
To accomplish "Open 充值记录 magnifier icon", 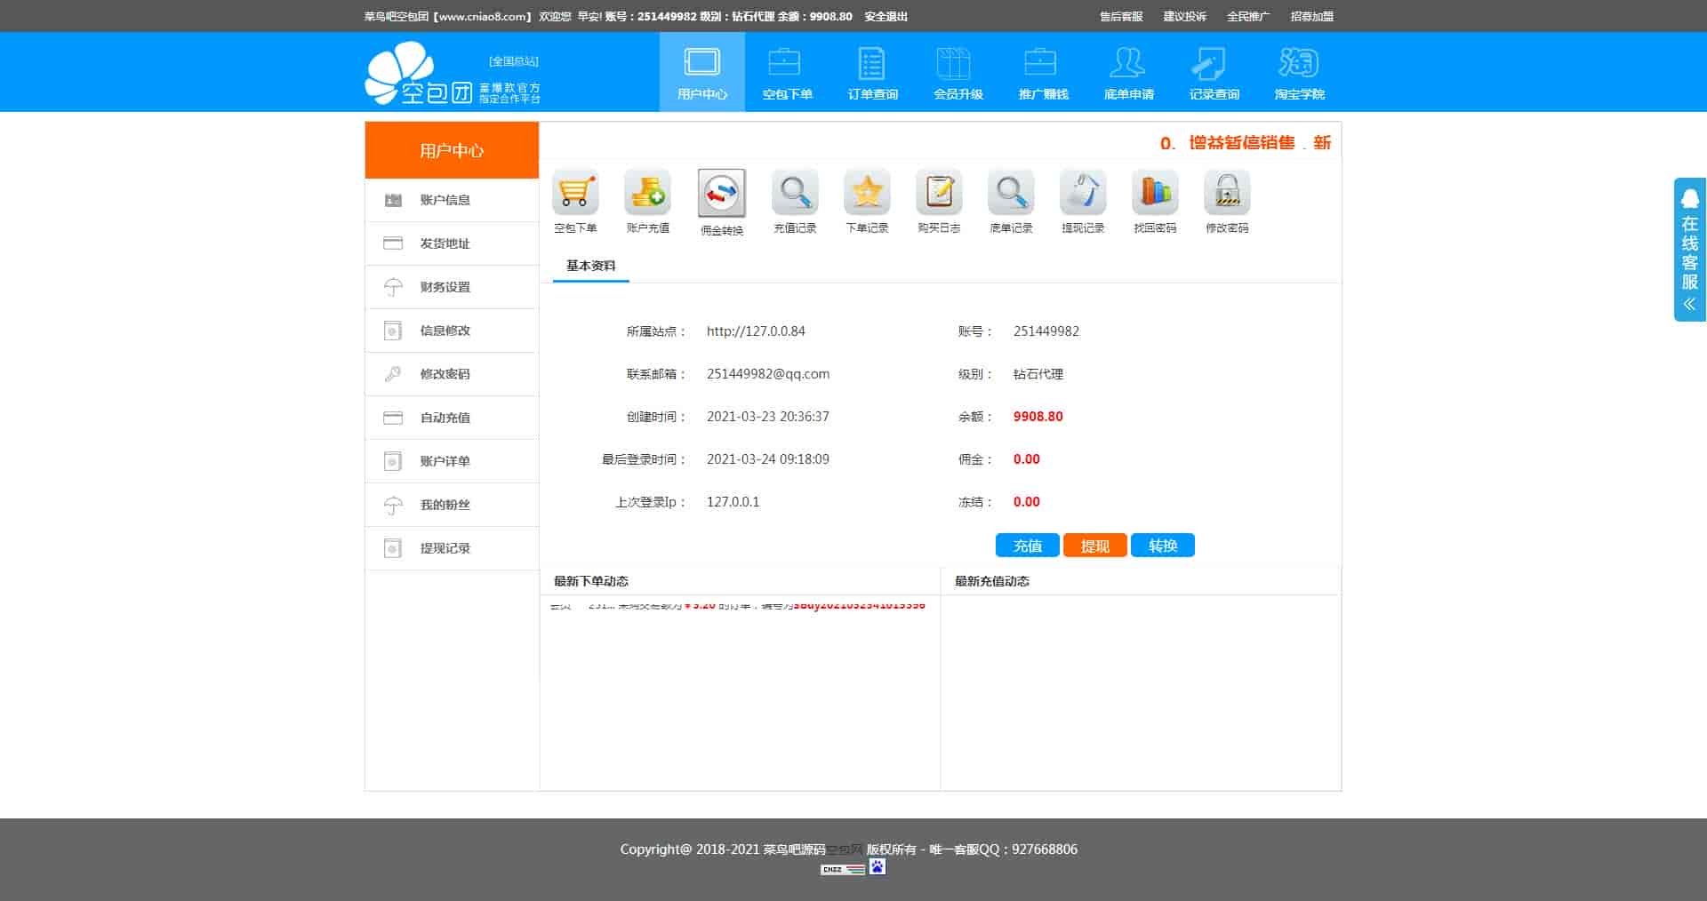I will click(x=794, y=193).
